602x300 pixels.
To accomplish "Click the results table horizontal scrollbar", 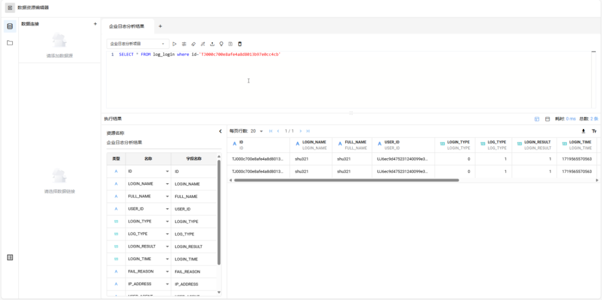I will 347,180.
